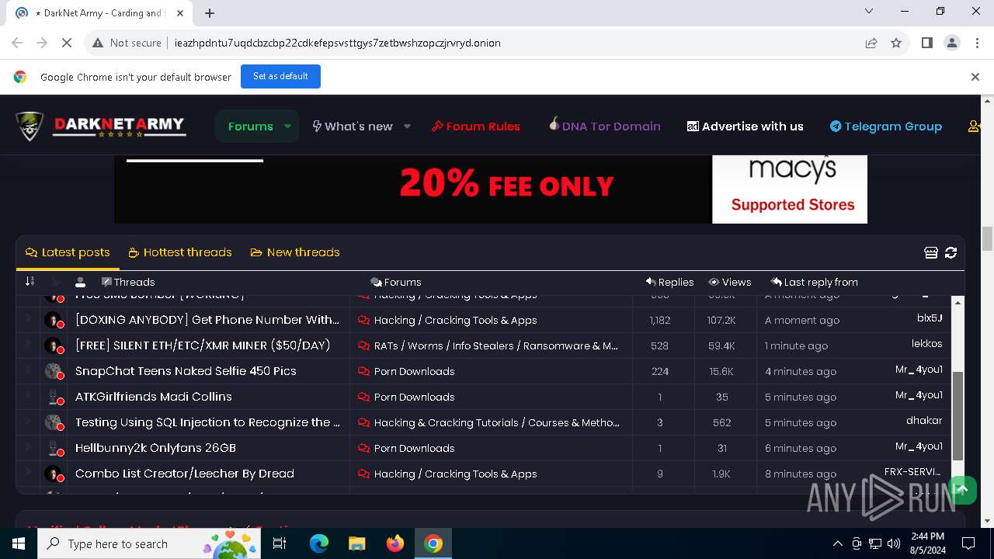994x559 pixels.
Task: Sort by Last reply from header
Action: [x=814, y=282]
